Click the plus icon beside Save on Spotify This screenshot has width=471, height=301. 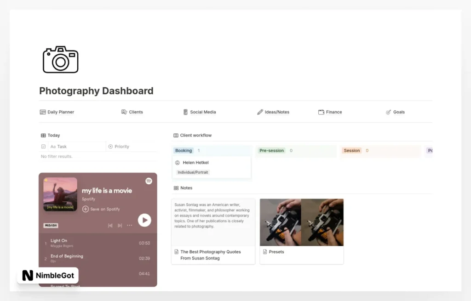[86, 209]
